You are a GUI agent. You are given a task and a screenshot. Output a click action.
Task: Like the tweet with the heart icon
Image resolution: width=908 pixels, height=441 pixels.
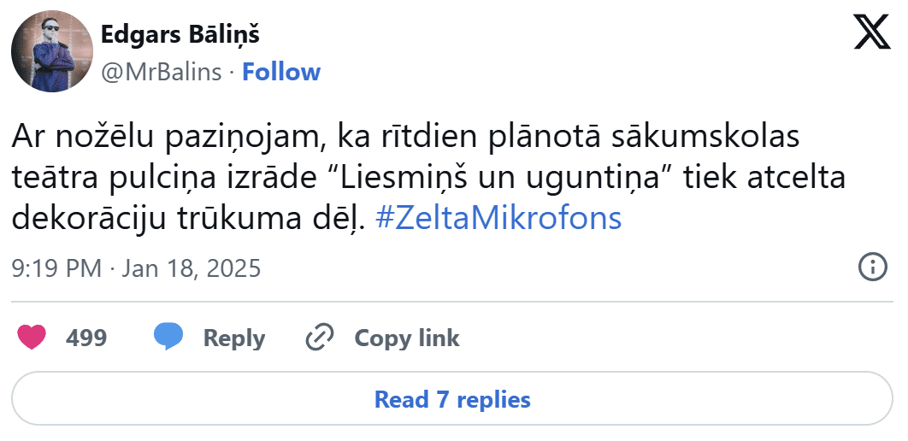32,338
